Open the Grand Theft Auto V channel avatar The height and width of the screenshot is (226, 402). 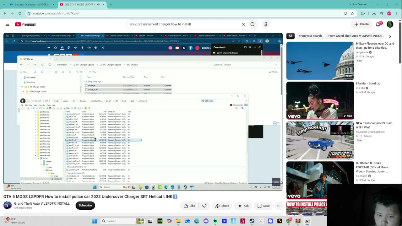click(8, 205)
